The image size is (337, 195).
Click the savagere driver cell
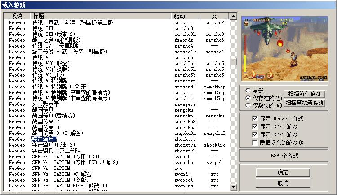click(x=185, y=104)
